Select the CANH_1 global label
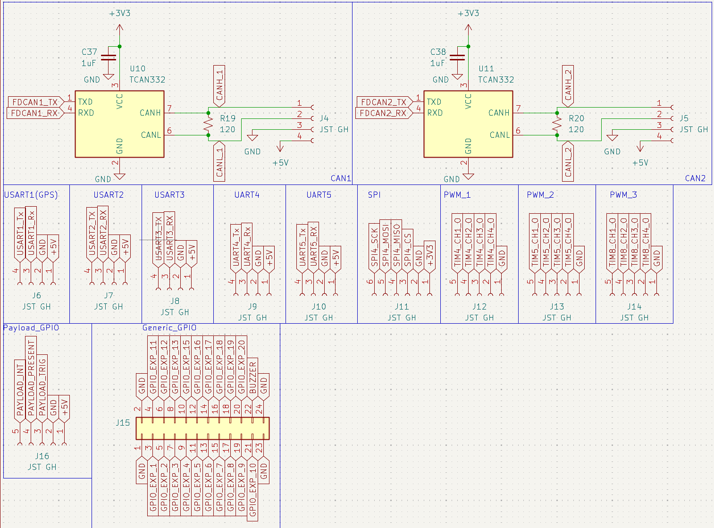Image resolution: width=714 pixels, height=528 pixels. click(x=219, y=86)
